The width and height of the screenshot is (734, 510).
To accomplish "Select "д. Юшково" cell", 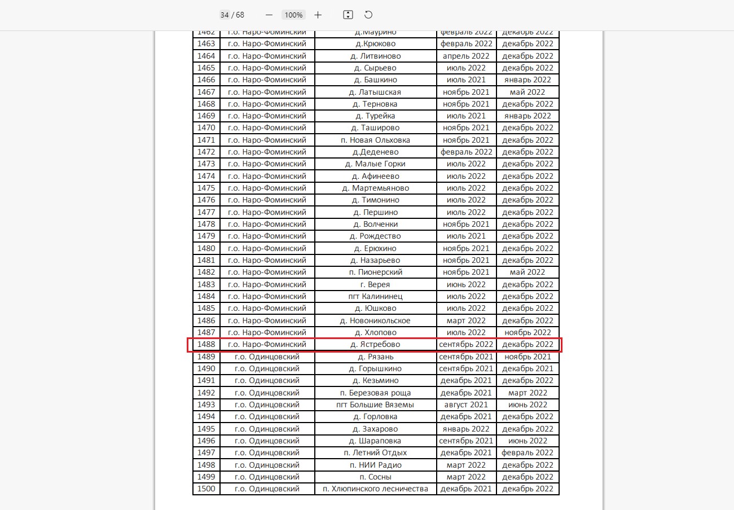I will [375, 308].
